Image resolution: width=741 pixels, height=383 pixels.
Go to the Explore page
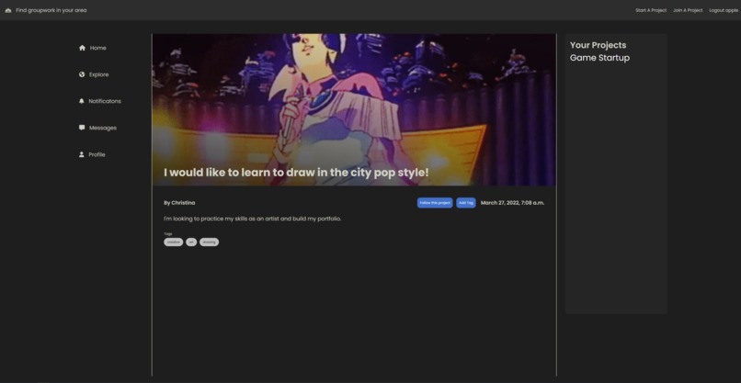pos(98,74)
